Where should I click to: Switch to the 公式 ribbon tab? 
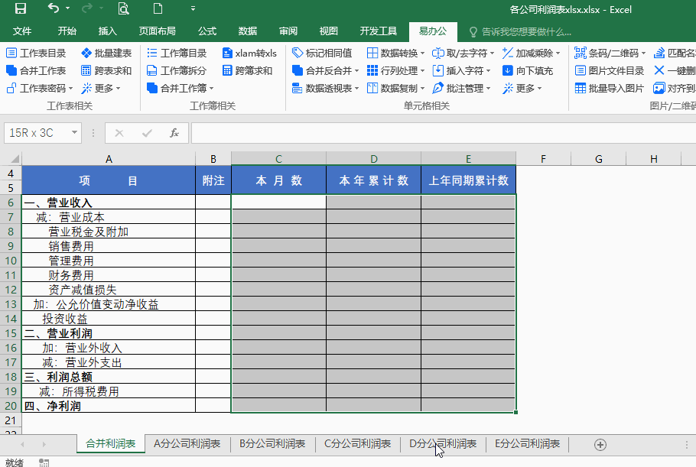[x=207, y=31]
